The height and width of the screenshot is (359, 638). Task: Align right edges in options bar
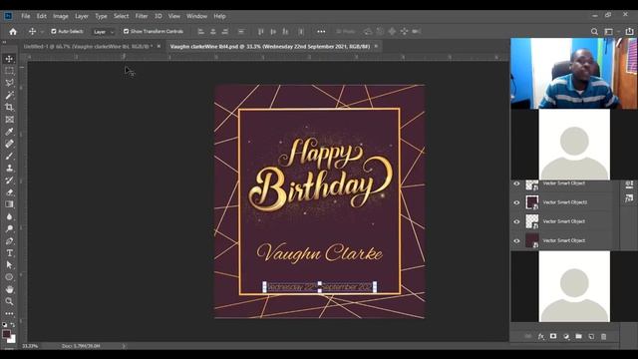225,31
